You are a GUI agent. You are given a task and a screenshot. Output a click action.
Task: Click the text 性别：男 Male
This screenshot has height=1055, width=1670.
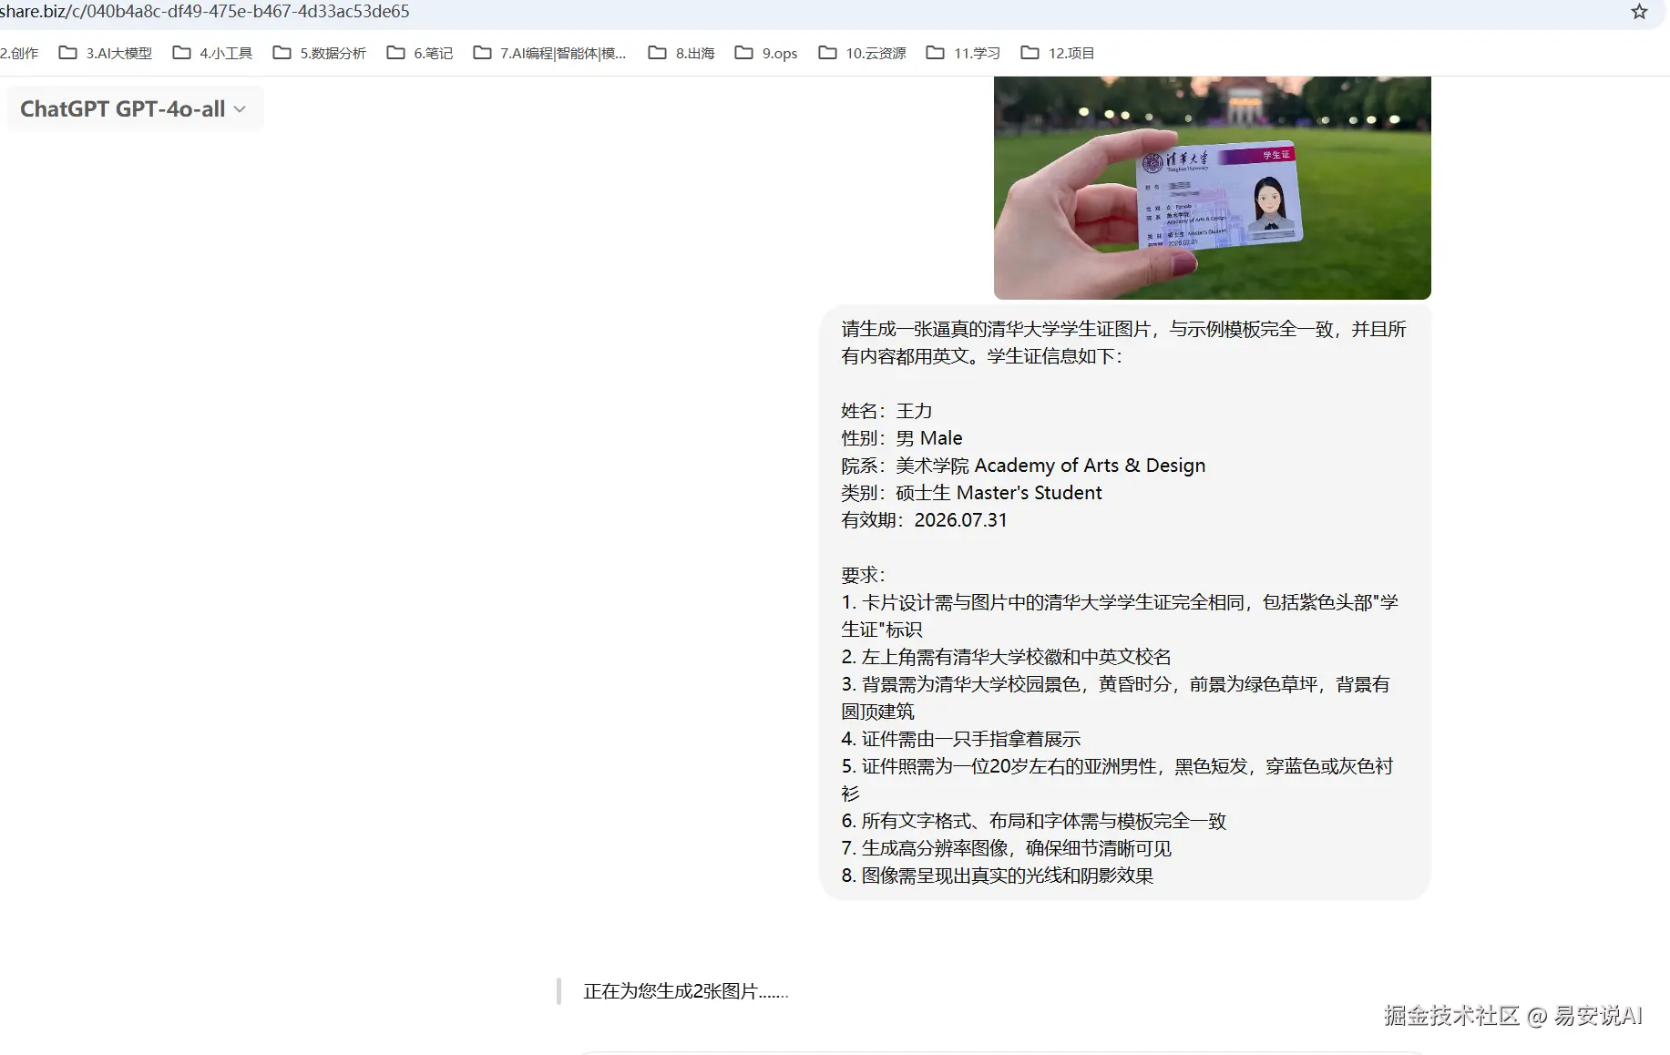tap(901, 438)
